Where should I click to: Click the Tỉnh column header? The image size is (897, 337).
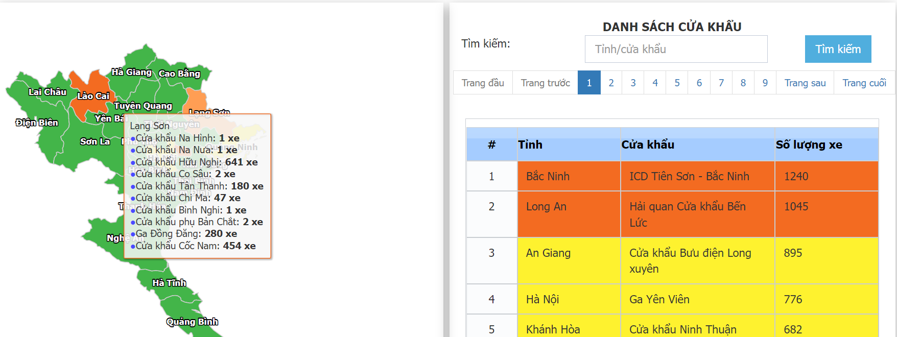point(530,145)
